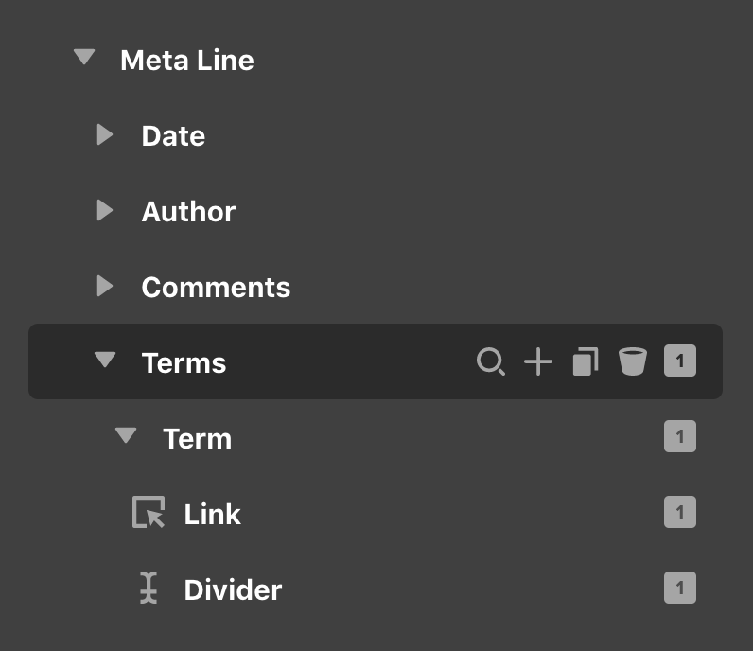Click the number badge on Term row
Screen dimensions: 753x651
[680, 436]
